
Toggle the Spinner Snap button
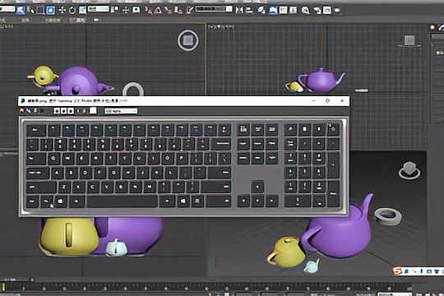(178, 10)
